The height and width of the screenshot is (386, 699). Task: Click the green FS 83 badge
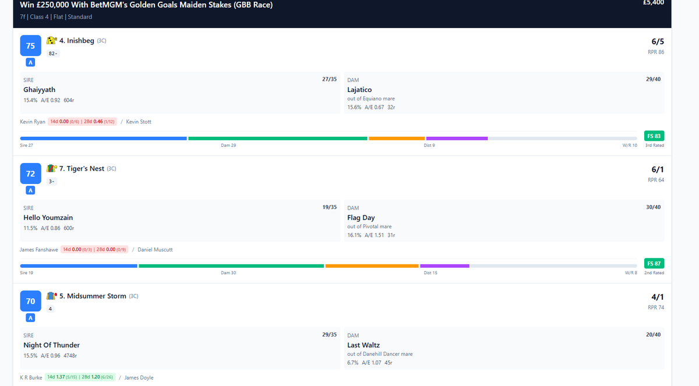654,136
